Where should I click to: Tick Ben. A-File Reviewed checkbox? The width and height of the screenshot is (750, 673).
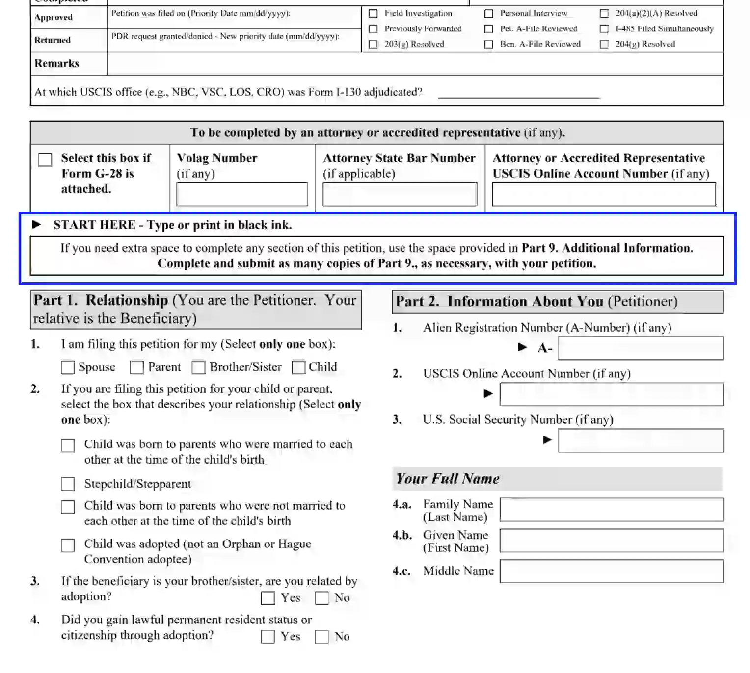(488, 44)
